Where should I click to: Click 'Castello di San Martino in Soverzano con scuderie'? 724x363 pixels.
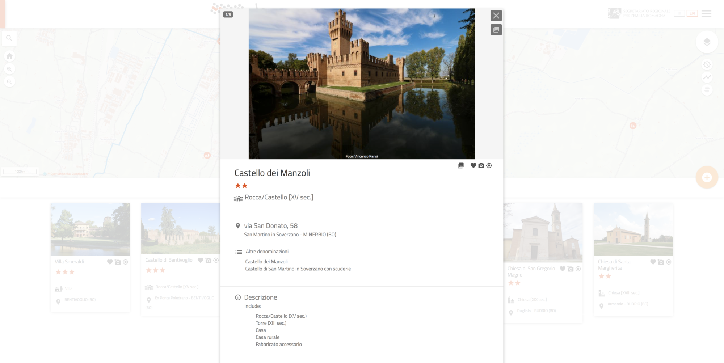click(298, 269)
